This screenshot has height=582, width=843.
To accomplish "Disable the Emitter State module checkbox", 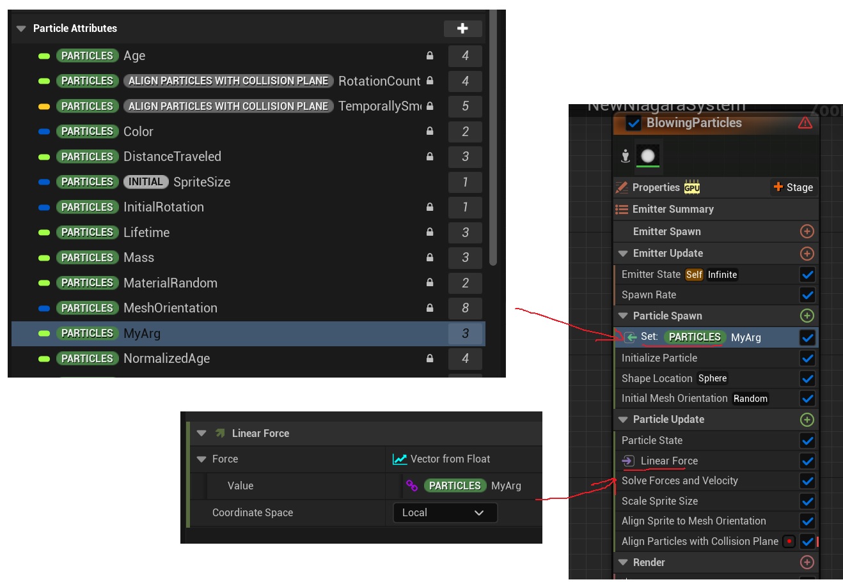I will click(x=808, y=275).
